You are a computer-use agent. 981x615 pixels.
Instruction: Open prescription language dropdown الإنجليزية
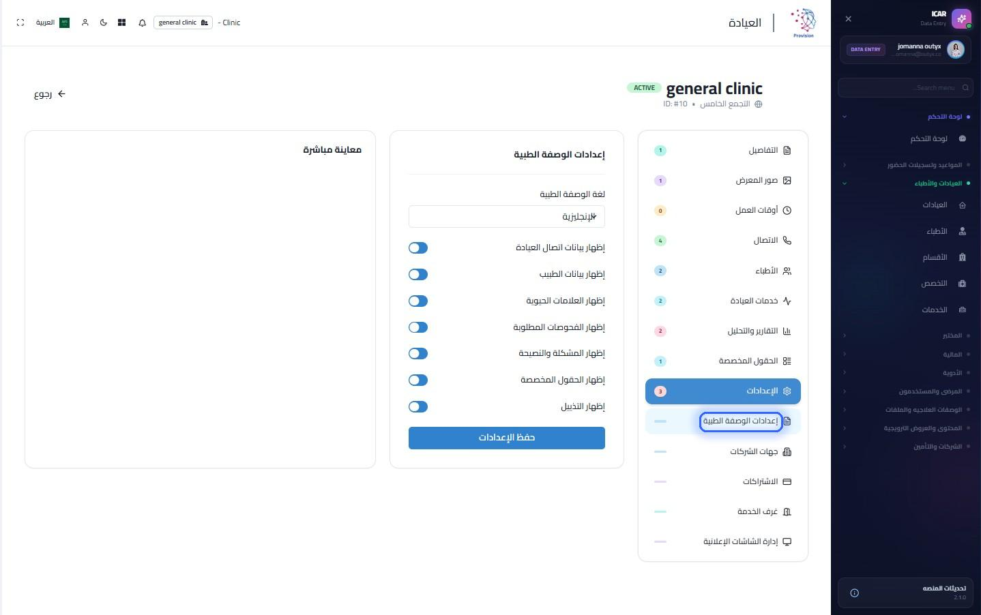coord(507,217)
